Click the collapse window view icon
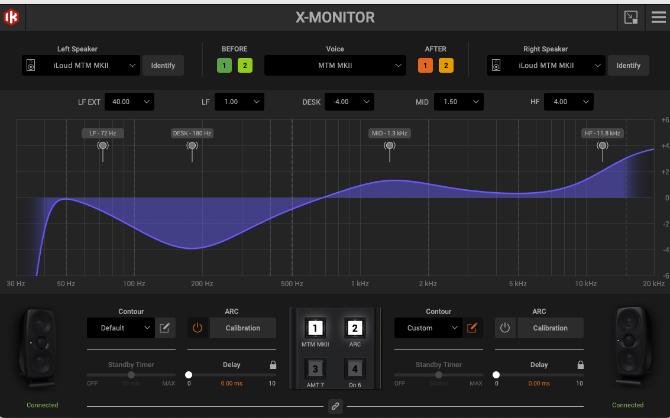 [631, 17]
